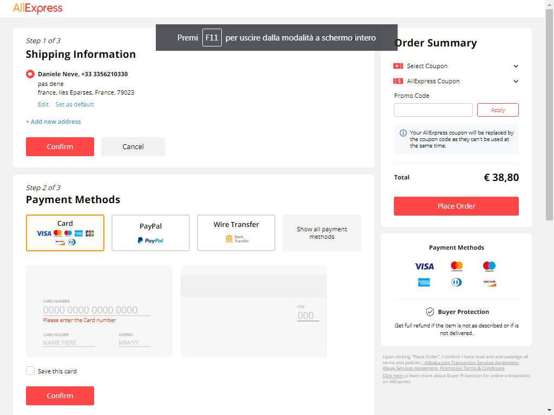
Task: Show all payment methods
Action: pos(322,233)
